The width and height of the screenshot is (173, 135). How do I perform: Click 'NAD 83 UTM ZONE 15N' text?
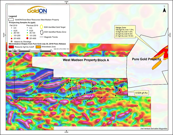pos(61,49)
